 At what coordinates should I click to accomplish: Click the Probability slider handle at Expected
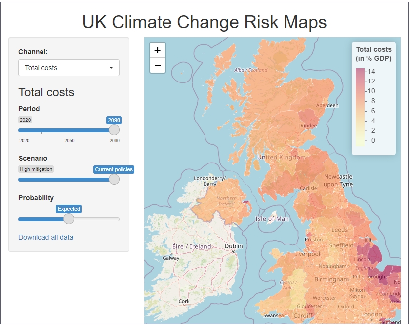[x=69, y=219]
